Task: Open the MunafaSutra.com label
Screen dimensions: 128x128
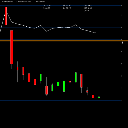Action: (24, 2)
